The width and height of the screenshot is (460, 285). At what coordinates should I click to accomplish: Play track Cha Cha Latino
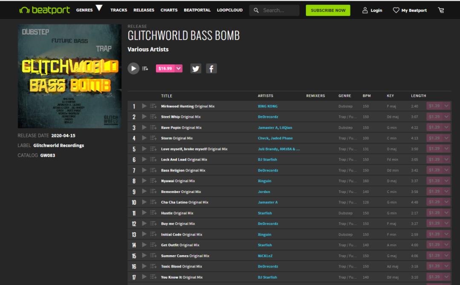144,202
